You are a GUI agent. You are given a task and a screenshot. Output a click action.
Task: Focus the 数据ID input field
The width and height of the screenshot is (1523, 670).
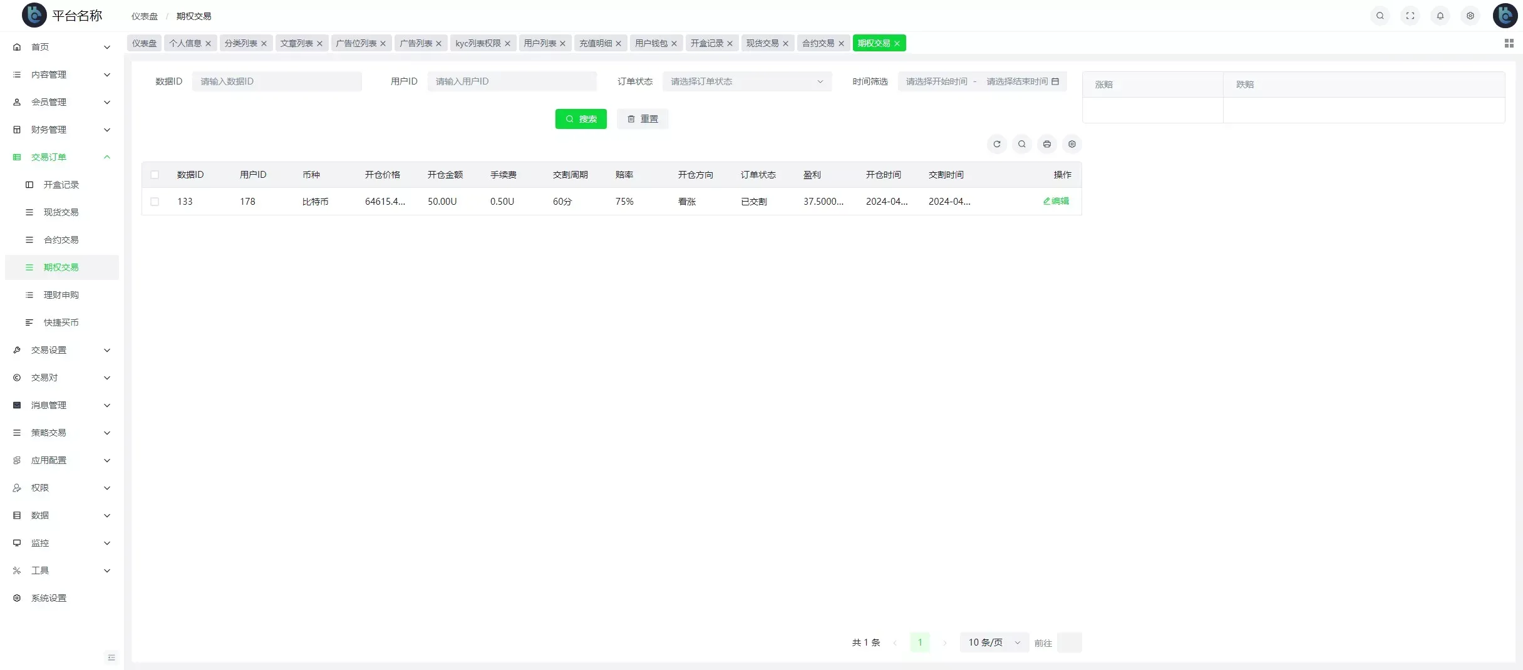[x=277, y=81]
